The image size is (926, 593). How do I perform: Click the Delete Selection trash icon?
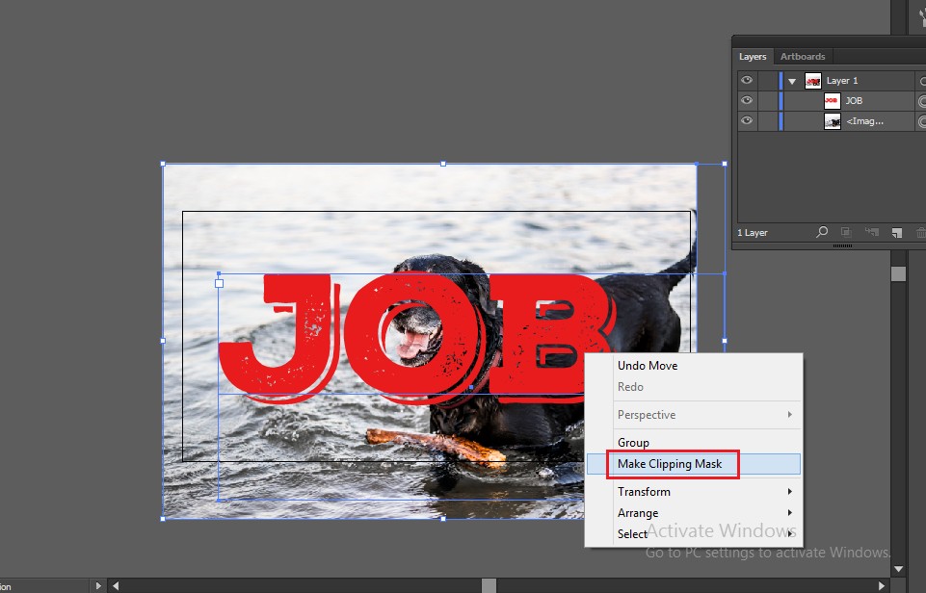[x=919, y=232]
